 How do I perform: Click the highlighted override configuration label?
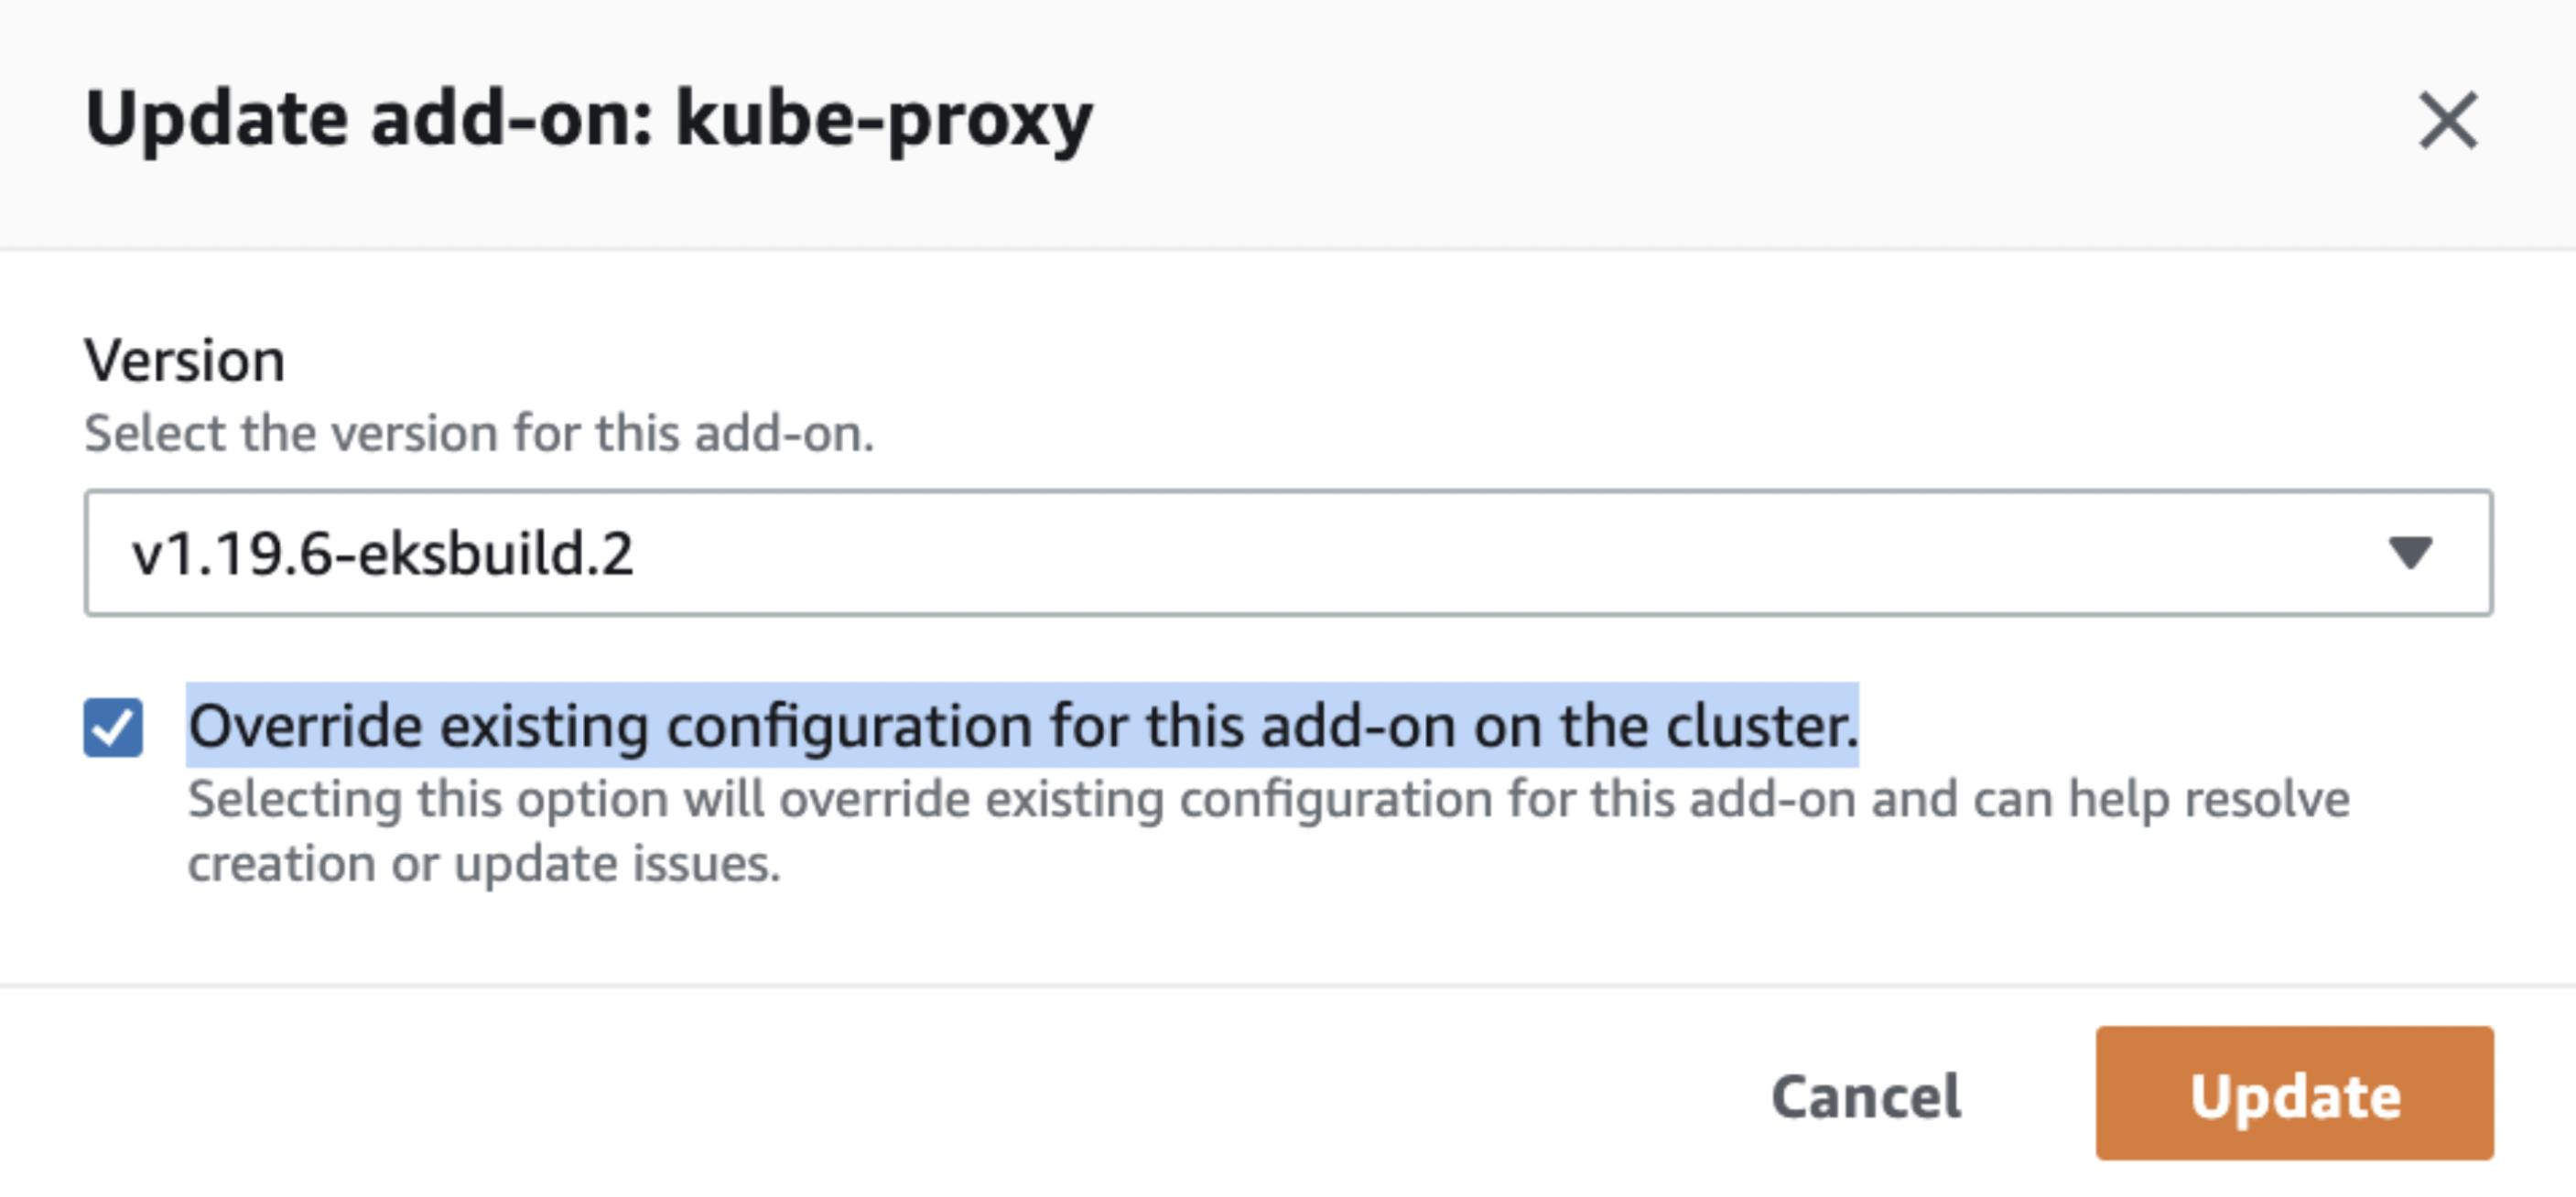1022,726
